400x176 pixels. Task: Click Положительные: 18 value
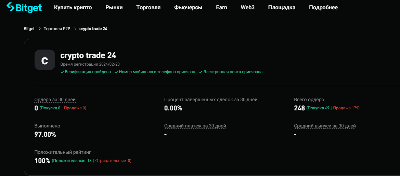[x=72, y=161]
